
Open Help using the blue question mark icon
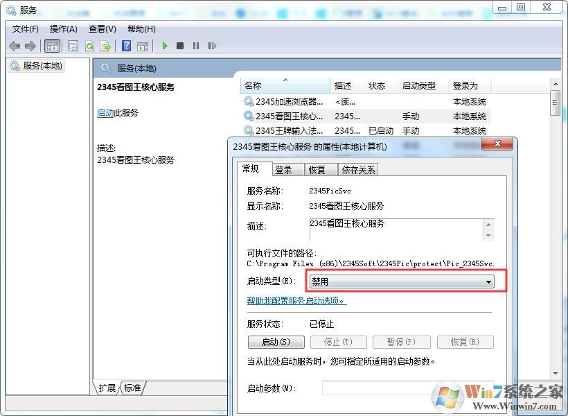click(126, 46)
